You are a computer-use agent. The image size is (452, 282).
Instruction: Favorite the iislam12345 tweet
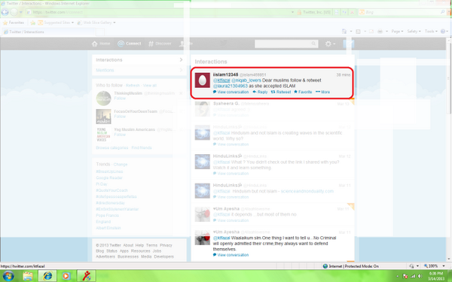coord(303,92)
